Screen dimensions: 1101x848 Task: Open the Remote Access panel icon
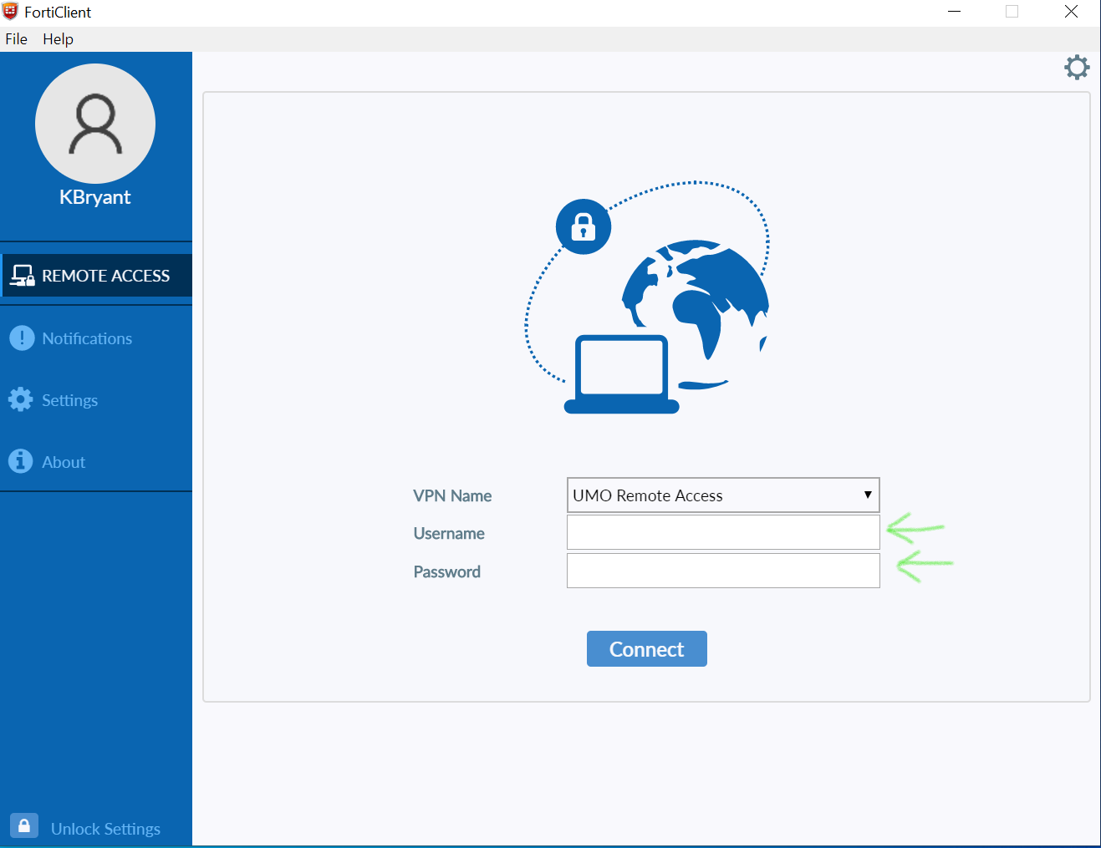pyautogui.click(x=23, y=275)
